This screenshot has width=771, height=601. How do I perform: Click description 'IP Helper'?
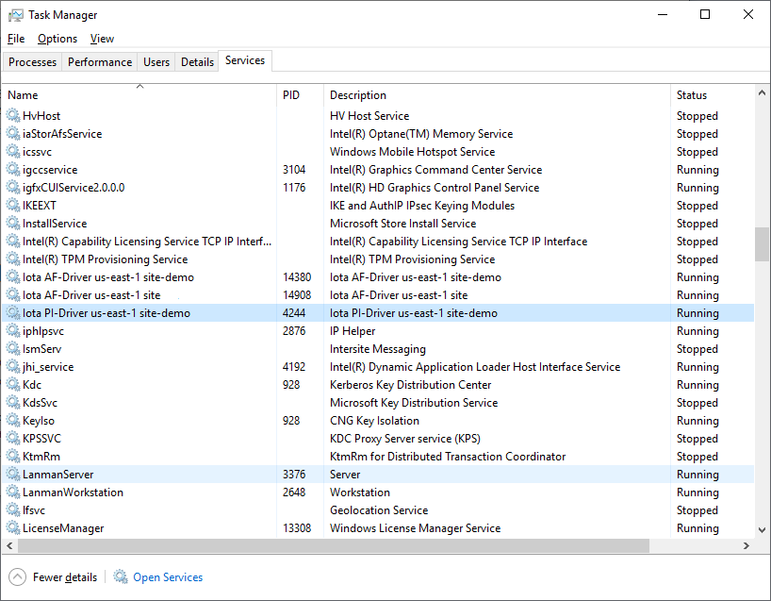click(353, 331)
